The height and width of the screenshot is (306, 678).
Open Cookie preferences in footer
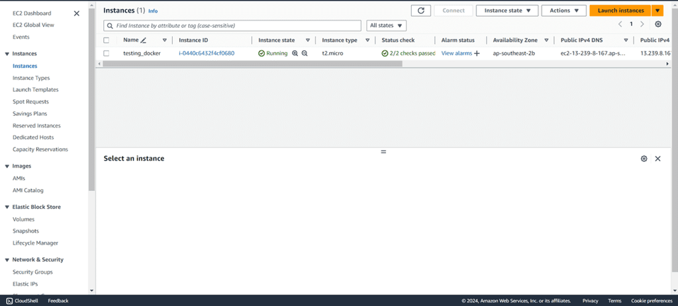click(x=652, y=301)
